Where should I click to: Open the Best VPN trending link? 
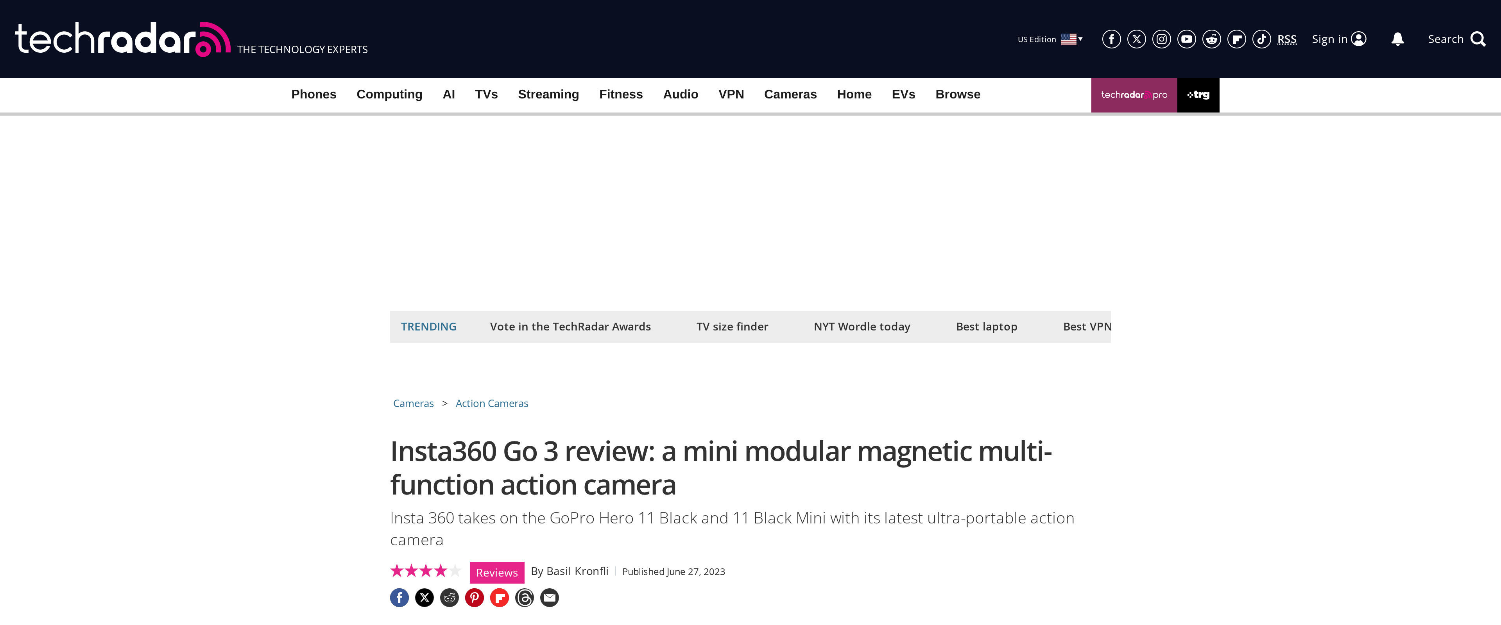(1087, 327)
